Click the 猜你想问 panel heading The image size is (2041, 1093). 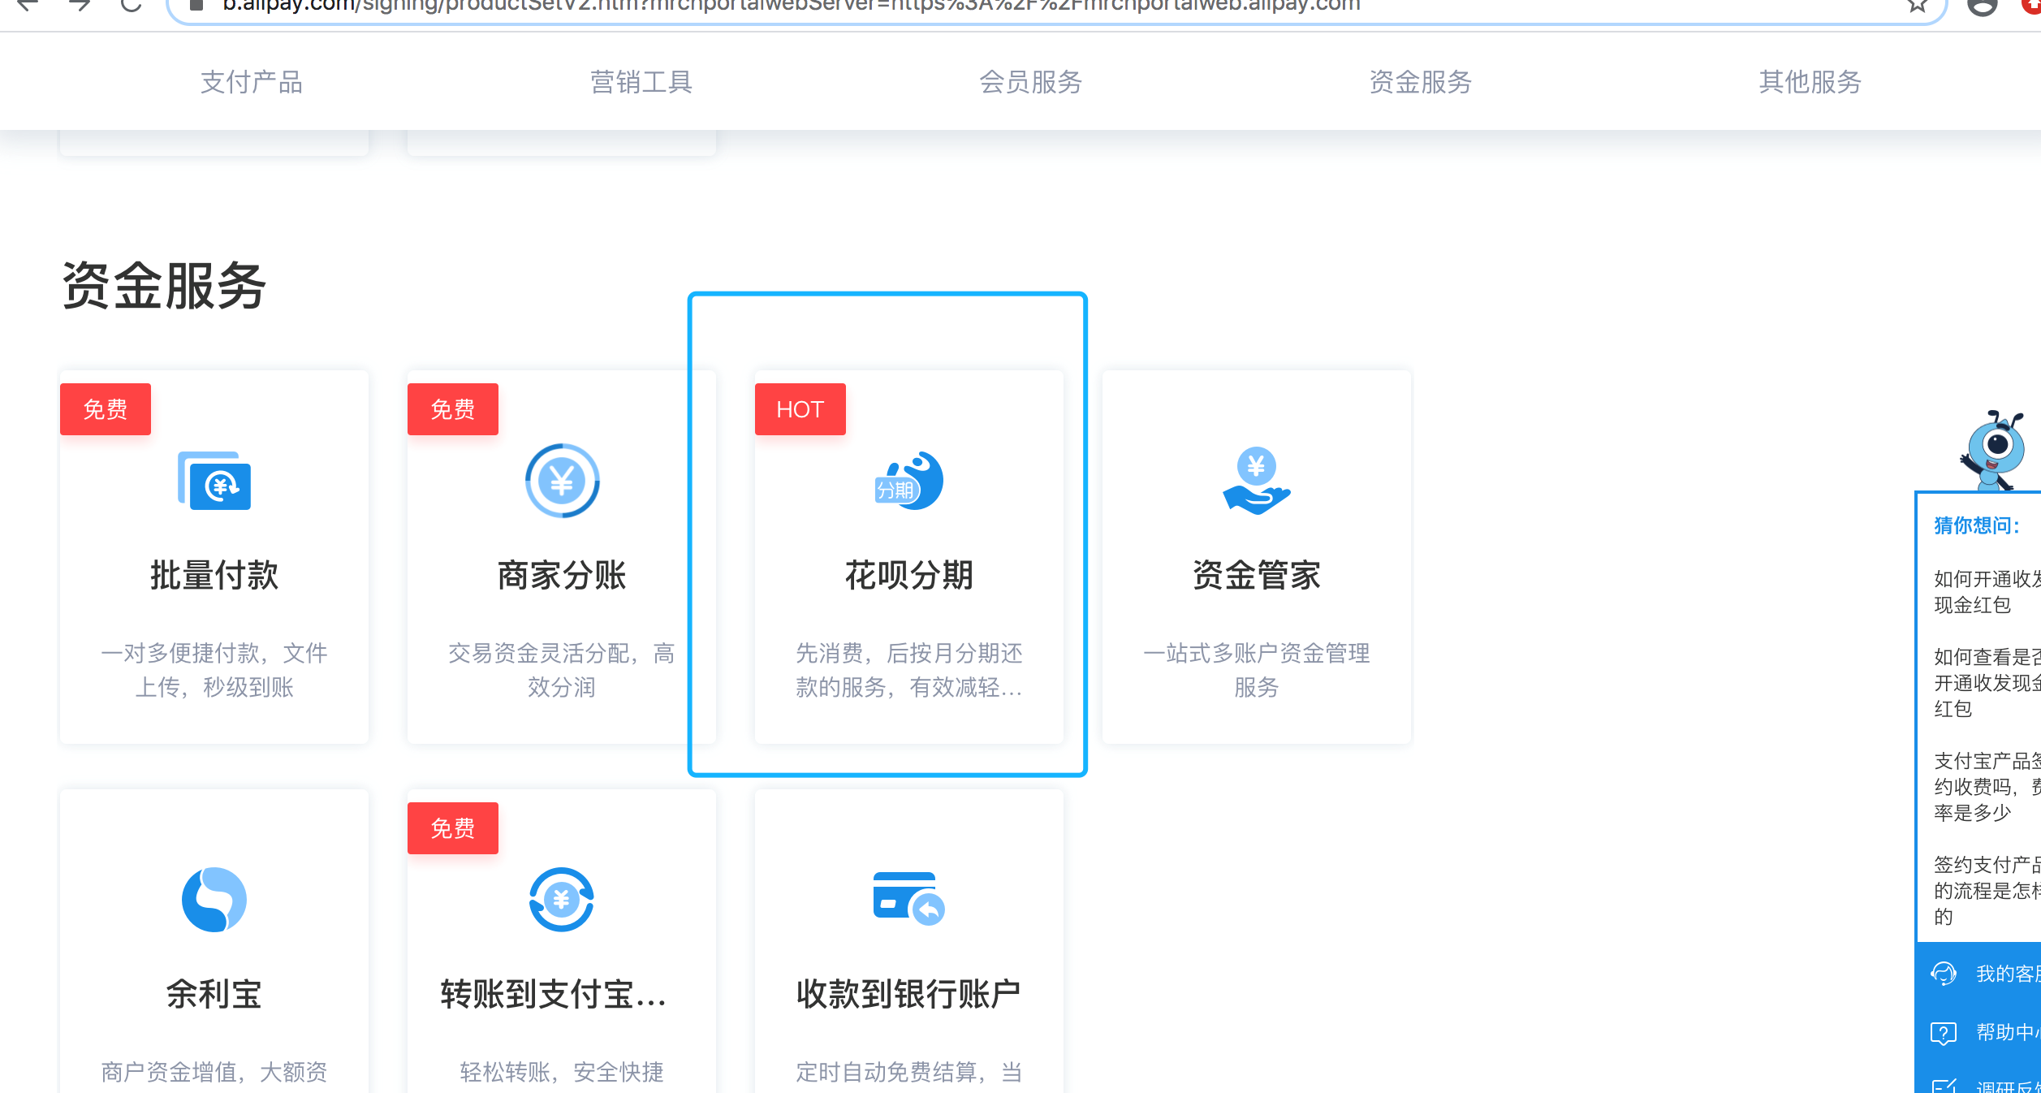[1977, 525]
